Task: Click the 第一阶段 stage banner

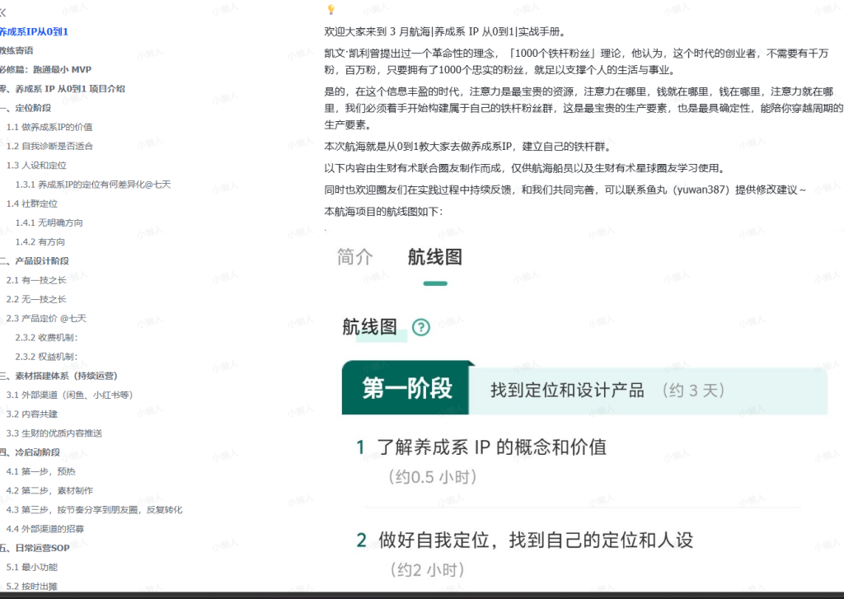Action: click(407, 388)
